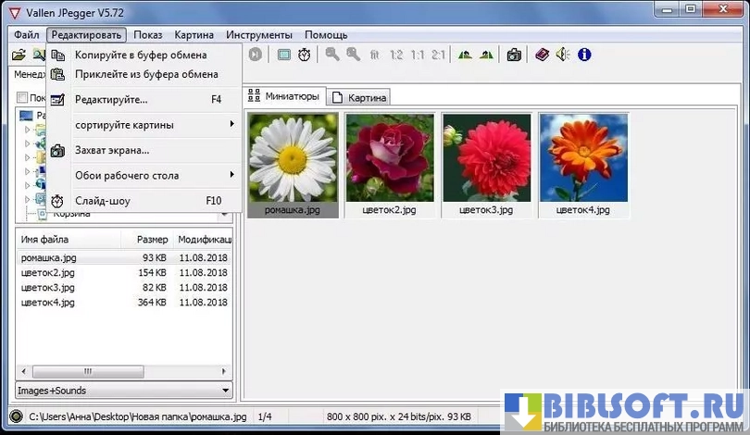Image resolution: width=750 pixels, height=435 pixels.
Task: Choose Копируйте в буфер обмена menu item
Action: [x=140, y=56]
